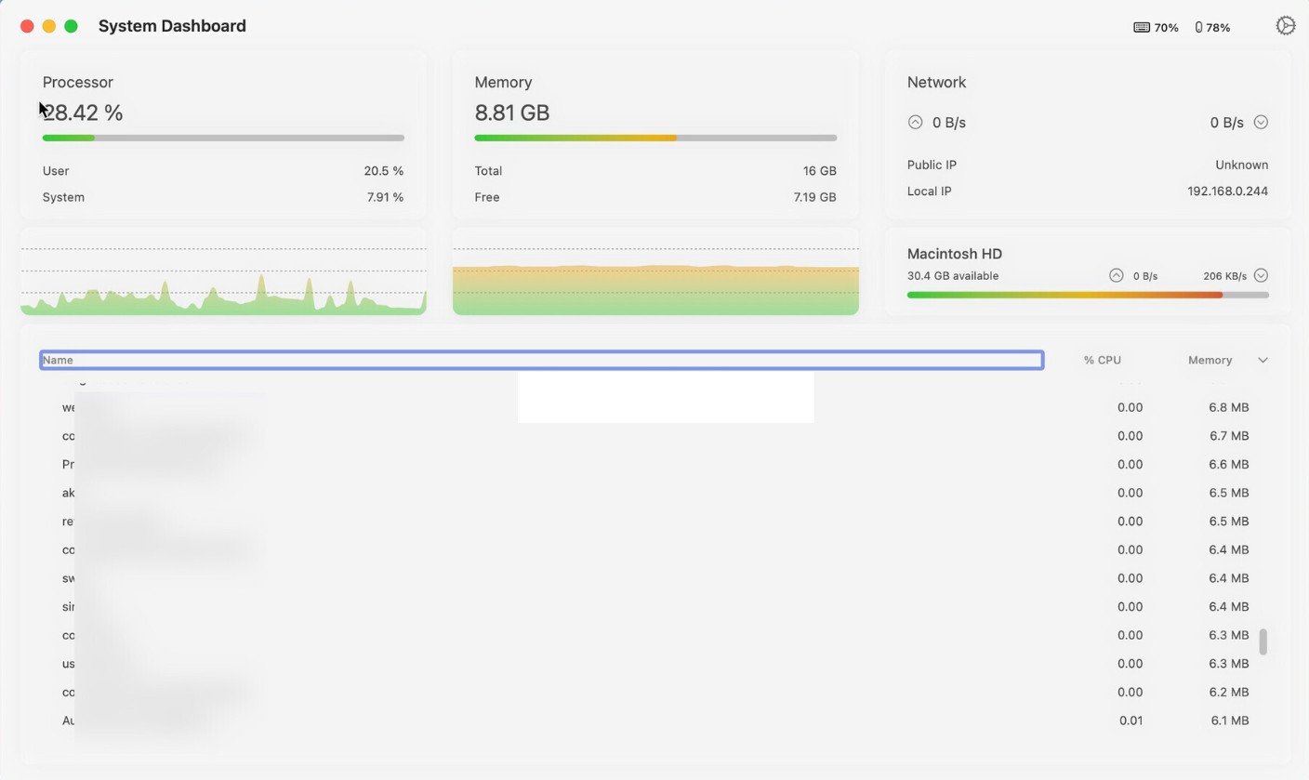
Task: Click the Free 7.19 GB value
Action: coord(814,197)
